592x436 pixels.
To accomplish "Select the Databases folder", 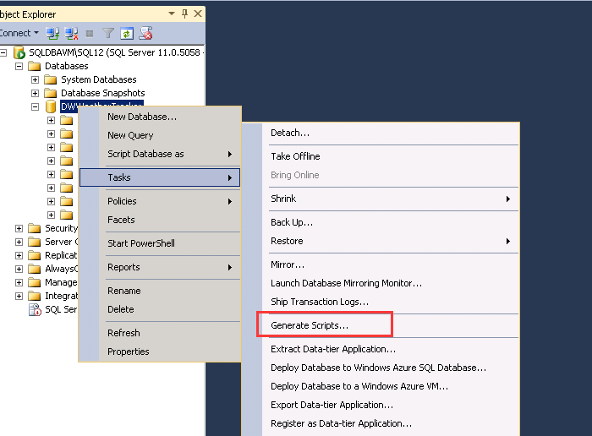I will tap(67, 66).
